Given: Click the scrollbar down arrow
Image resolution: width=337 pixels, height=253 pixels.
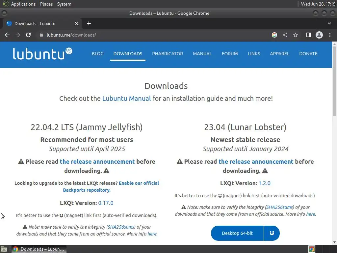Looking at the screenshot, I should click(x=334, y=242).
